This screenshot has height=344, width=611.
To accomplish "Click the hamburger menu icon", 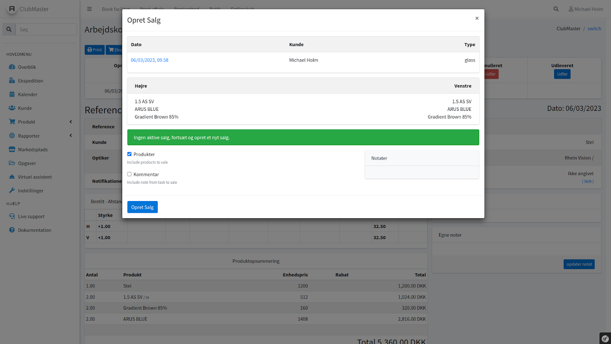I will 89,9.
